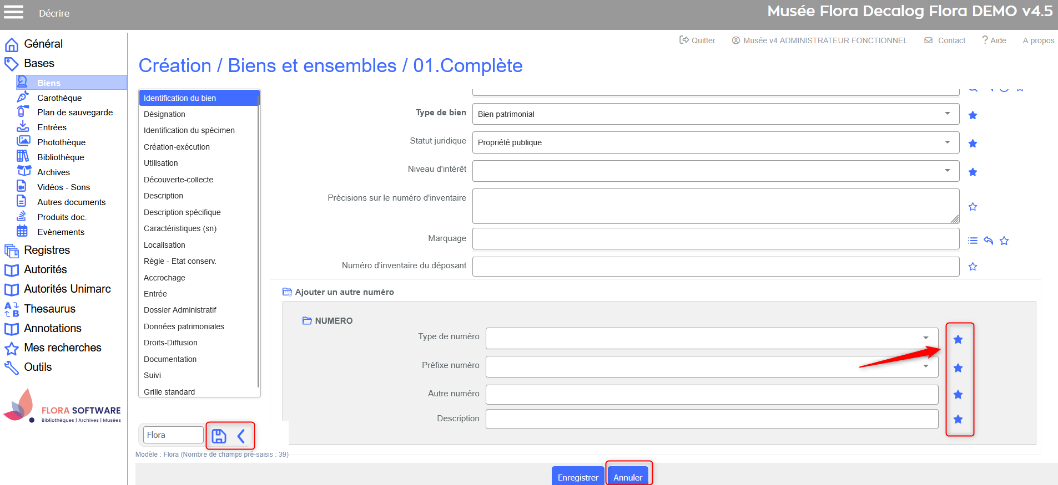Click the Contact envelope icon
Viewport: 1058px width, 485px height.
click(928, 40)
